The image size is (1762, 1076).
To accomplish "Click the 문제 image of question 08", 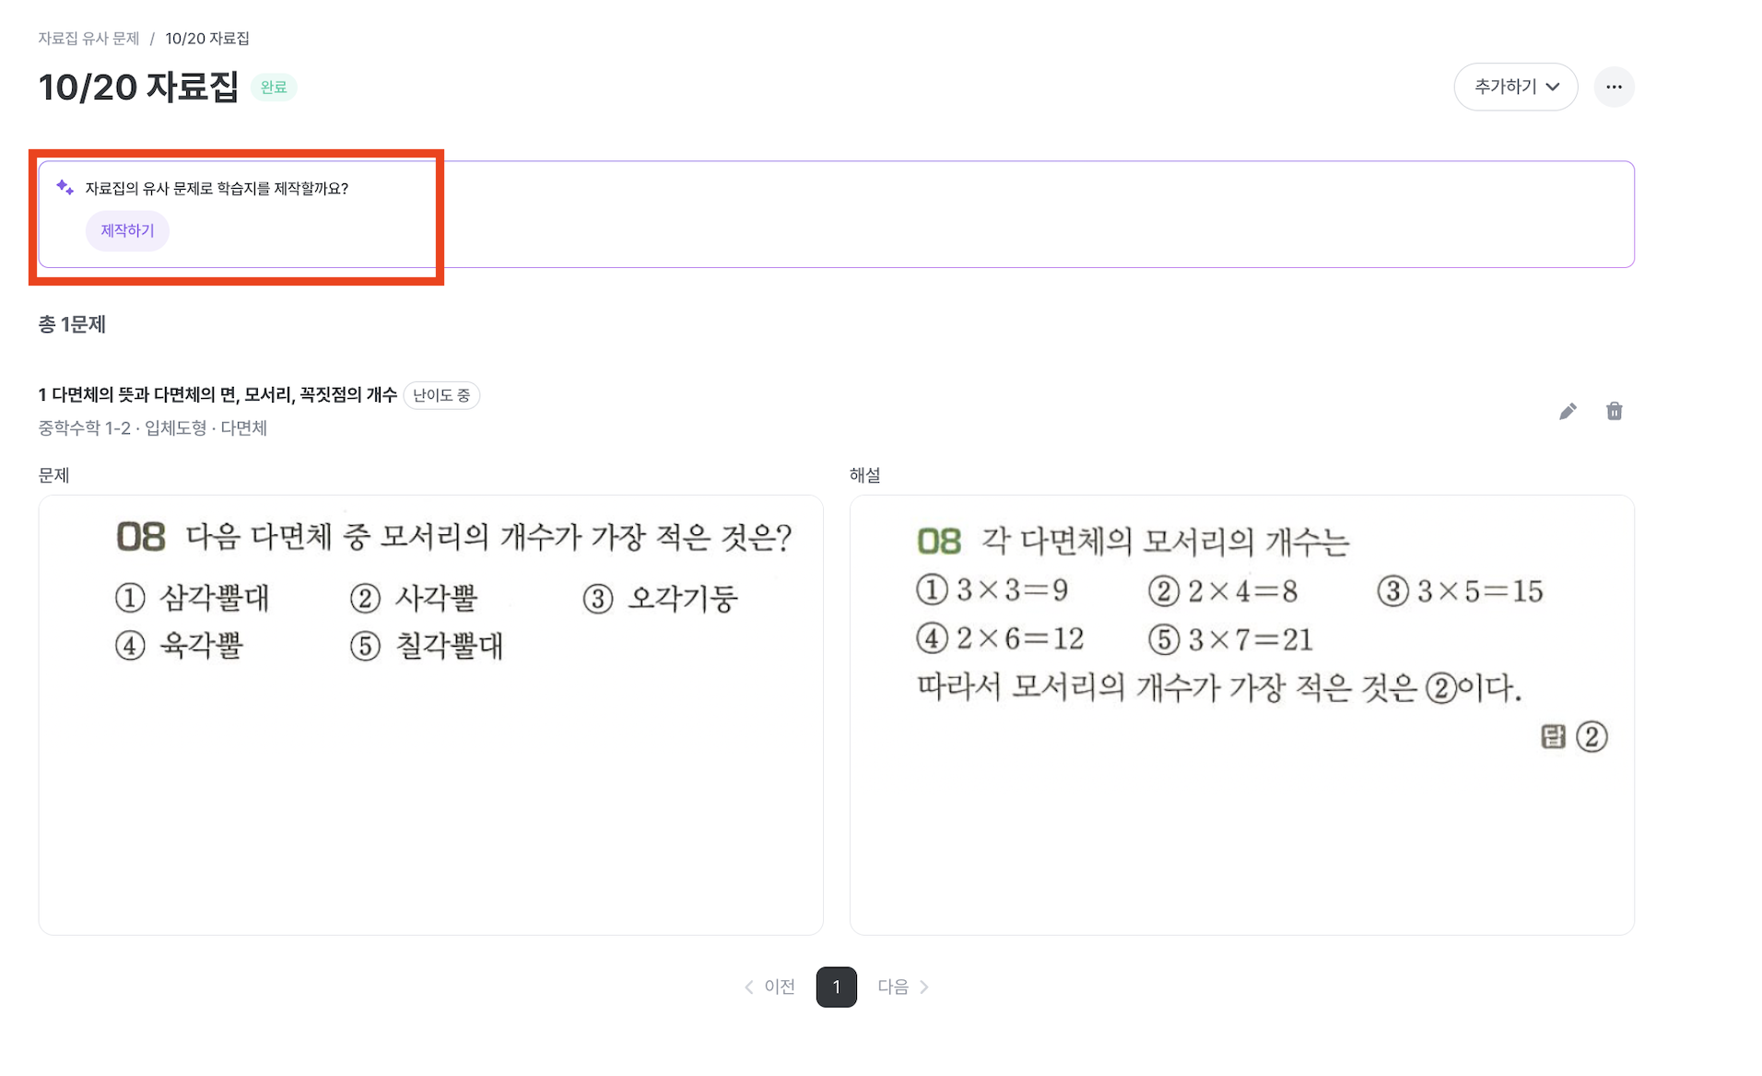I will pyautogui.click(x=429, y=714).
